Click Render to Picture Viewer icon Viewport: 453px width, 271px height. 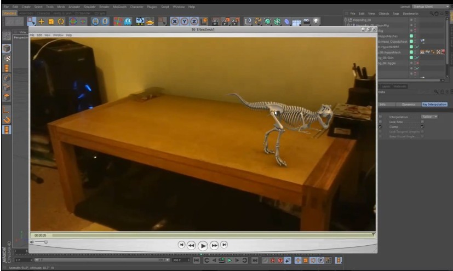point(225,22)
